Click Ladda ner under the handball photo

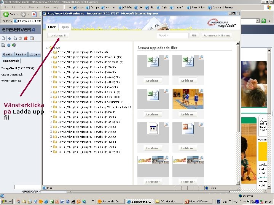tap(188, 114)
